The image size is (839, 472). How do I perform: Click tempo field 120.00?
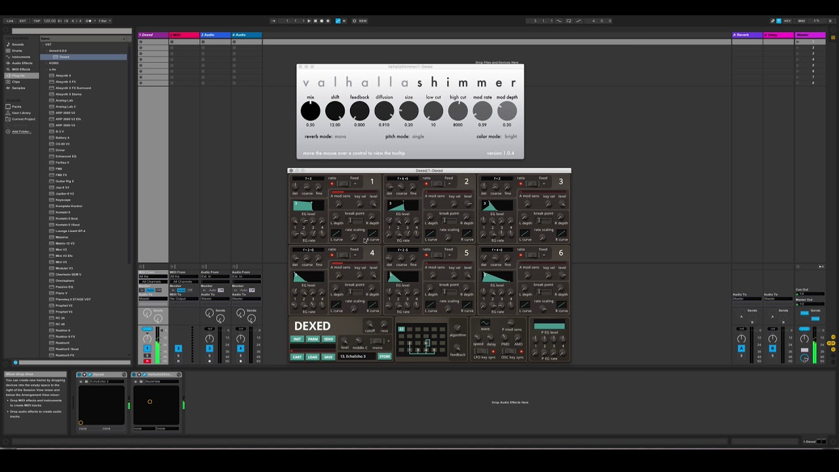click(x=50, y=21)
